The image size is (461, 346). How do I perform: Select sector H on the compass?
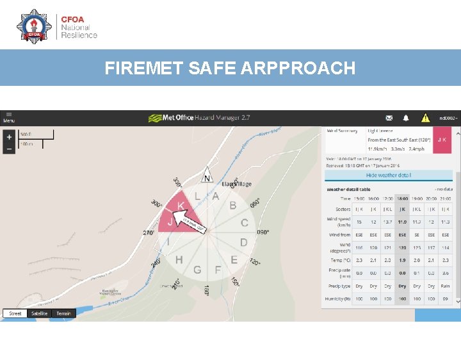click(x=179, y=259)
